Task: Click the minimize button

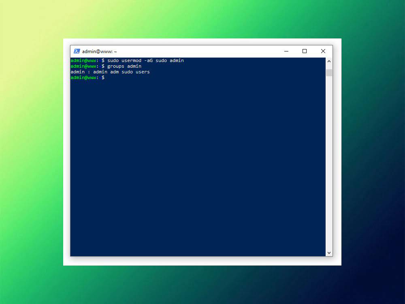Action: 286,51
